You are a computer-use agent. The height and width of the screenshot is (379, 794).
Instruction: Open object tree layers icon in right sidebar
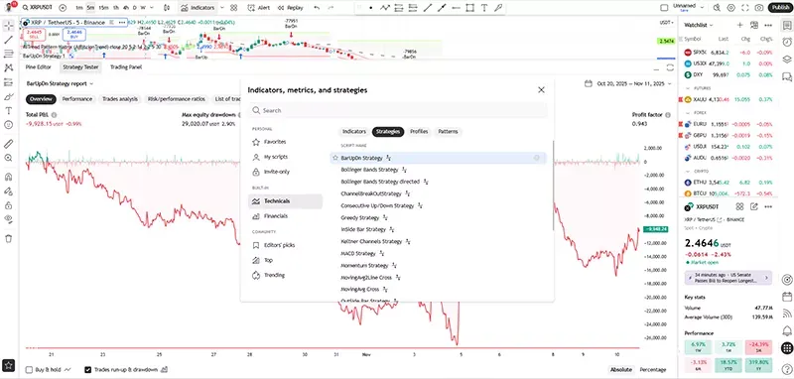tap(787, 60)
